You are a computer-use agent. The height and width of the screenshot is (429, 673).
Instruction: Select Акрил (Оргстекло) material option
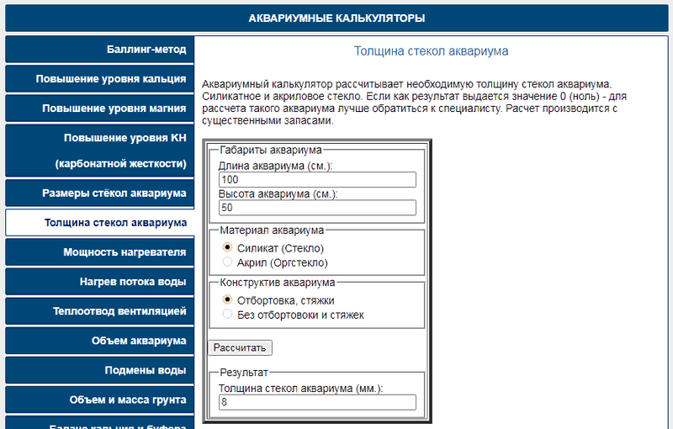tap(227, 262)
